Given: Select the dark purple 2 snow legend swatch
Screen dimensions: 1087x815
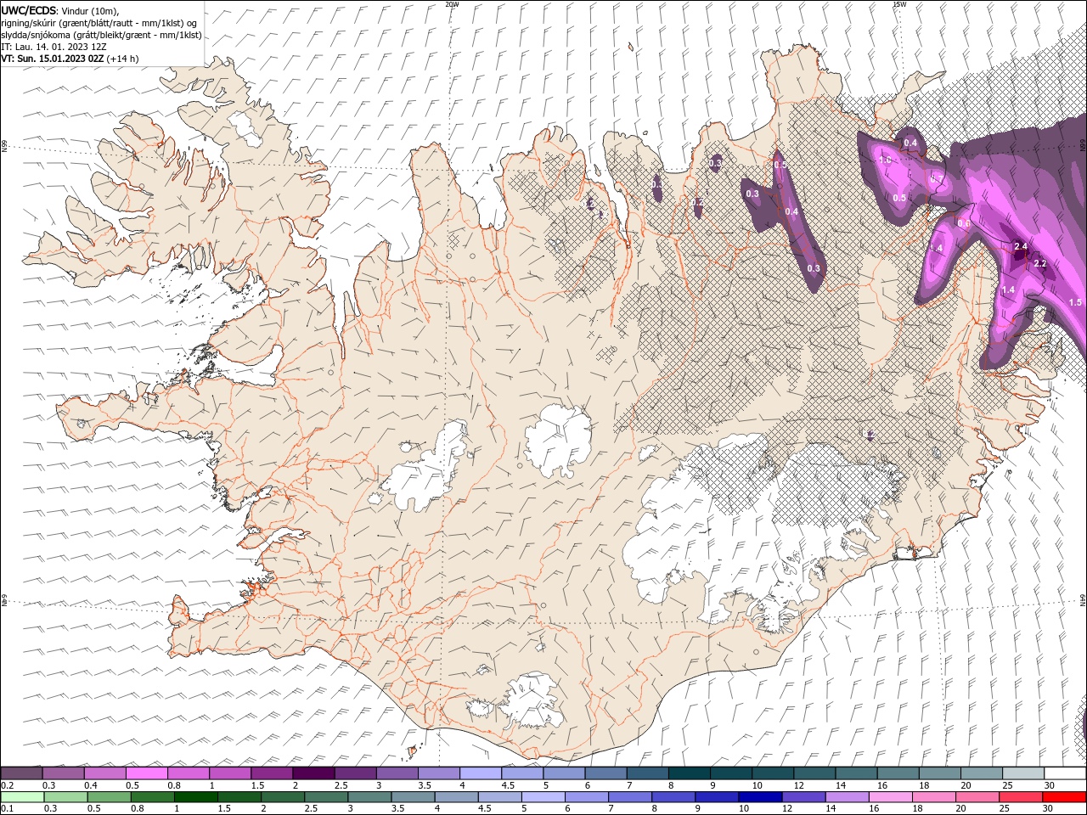Looking at the screenshot, I should pyautogui.click(x=313, y=773).
